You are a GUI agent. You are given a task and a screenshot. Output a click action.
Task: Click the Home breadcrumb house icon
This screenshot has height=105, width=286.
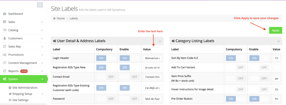click(54, 18)
